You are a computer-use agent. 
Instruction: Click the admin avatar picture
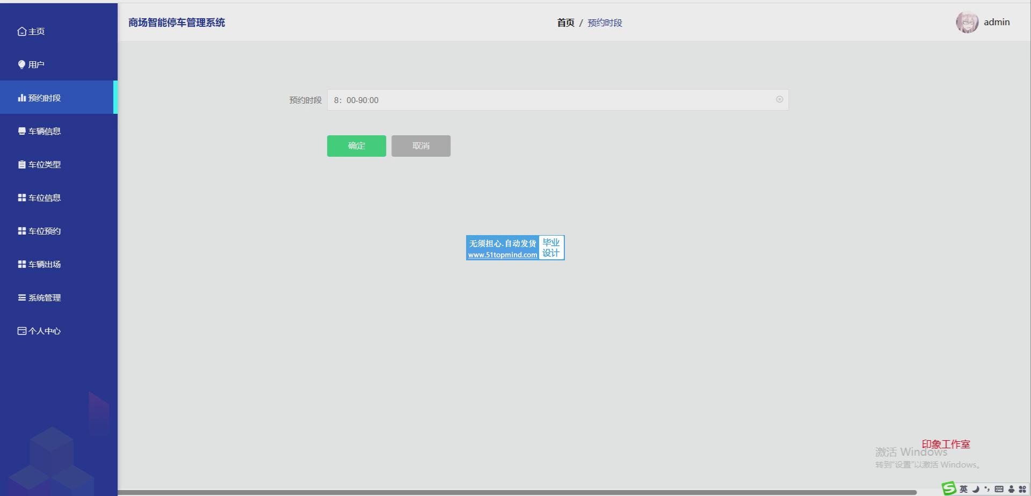pos(967,23)
